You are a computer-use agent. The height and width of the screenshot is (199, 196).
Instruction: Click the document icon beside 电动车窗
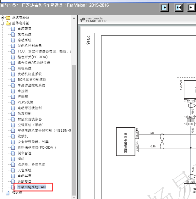13,176
